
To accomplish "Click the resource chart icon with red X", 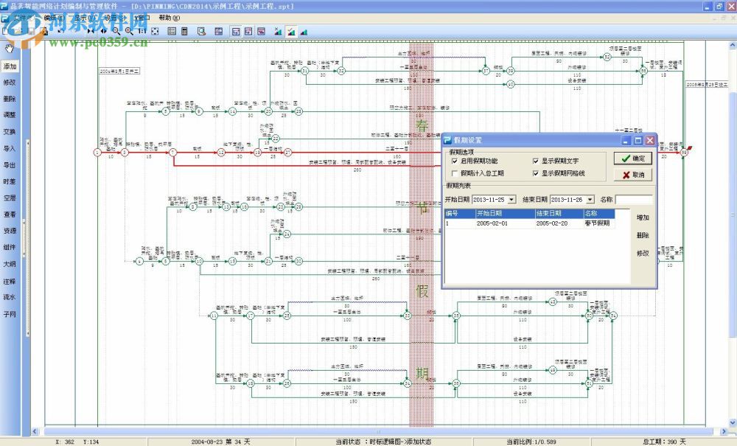I will point(278,32).
